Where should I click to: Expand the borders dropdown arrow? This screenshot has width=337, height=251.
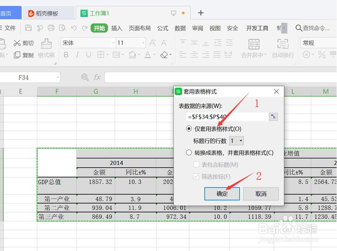click(x=107, y=55)
